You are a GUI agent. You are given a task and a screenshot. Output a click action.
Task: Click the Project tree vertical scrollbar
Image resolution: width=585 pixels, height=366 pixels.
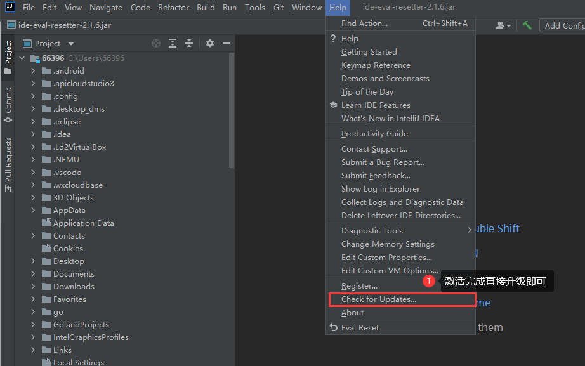click(x=232, y=110)
